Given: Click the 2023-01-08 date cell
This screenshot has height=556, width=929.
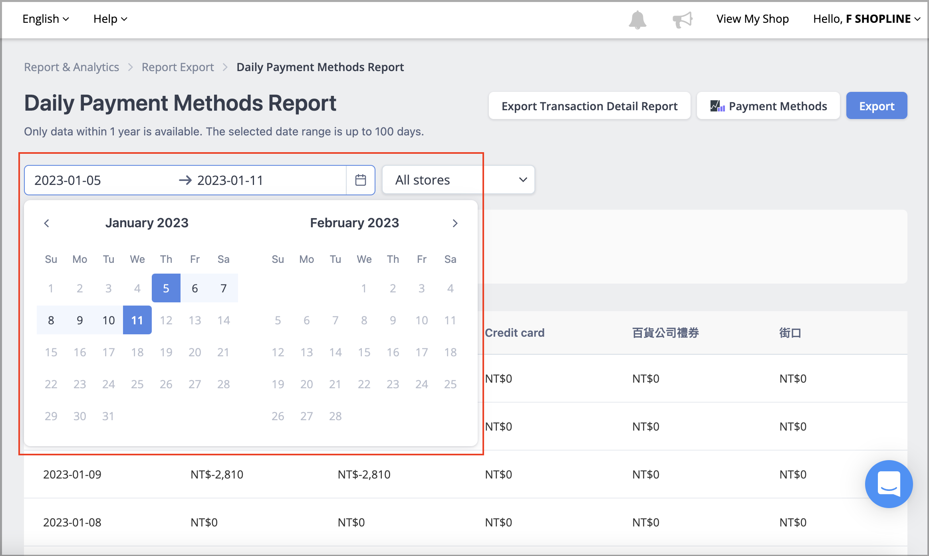Looking at the screenshot, I should coord(72,522).
